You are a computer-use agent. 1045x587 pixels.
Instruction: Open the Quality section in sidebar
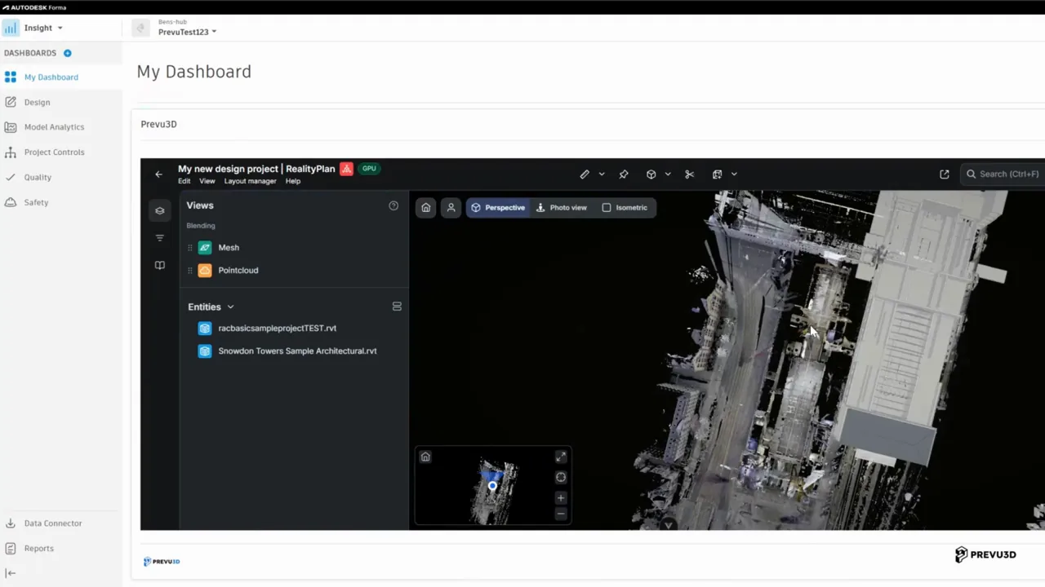[x=61, y=177]
